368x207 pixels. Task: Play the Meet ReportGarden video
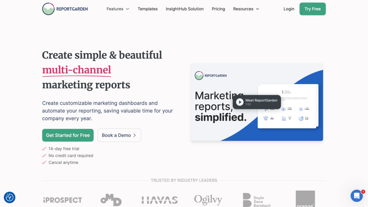(240, 102)
